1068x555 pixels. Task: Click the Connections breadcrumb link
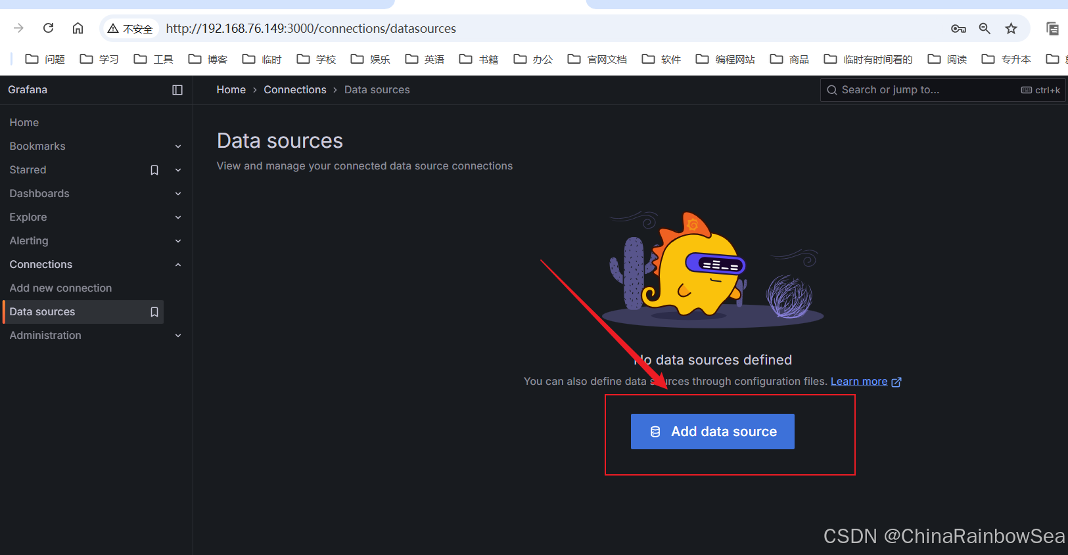(x=295, y=89)
